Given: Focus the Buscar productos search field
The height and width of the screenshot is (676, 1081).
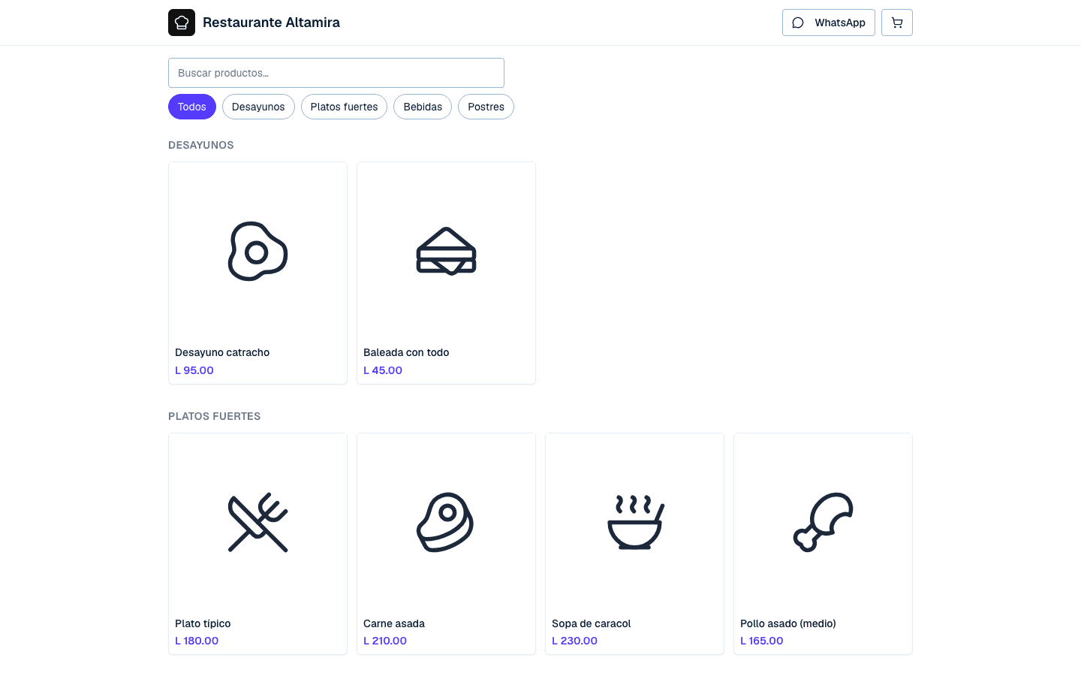Looking at the screenshot, I should [336, 73].
